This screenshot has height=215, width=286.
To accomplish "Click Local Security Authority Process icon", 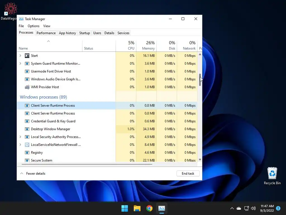I will coord(27,137).
